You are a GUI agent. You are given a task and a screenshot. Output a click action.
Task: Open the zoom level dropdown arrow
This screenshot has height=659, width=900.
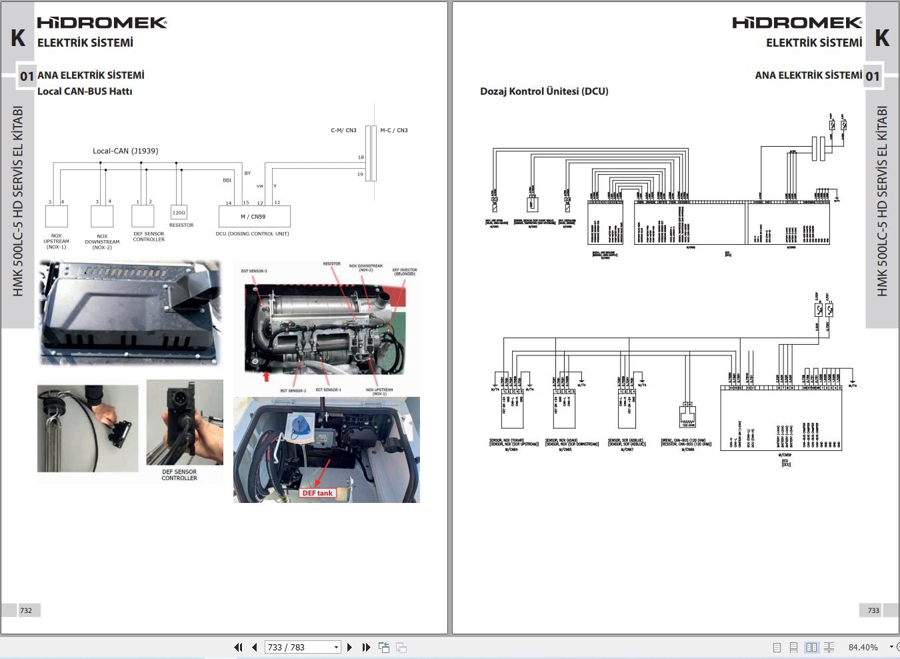click(891, 647)
